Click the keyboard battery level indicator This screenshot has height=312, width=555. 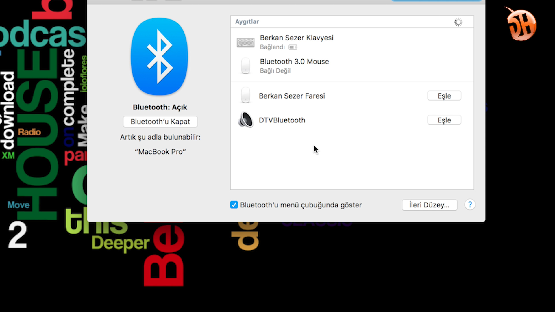pos(293,47)
